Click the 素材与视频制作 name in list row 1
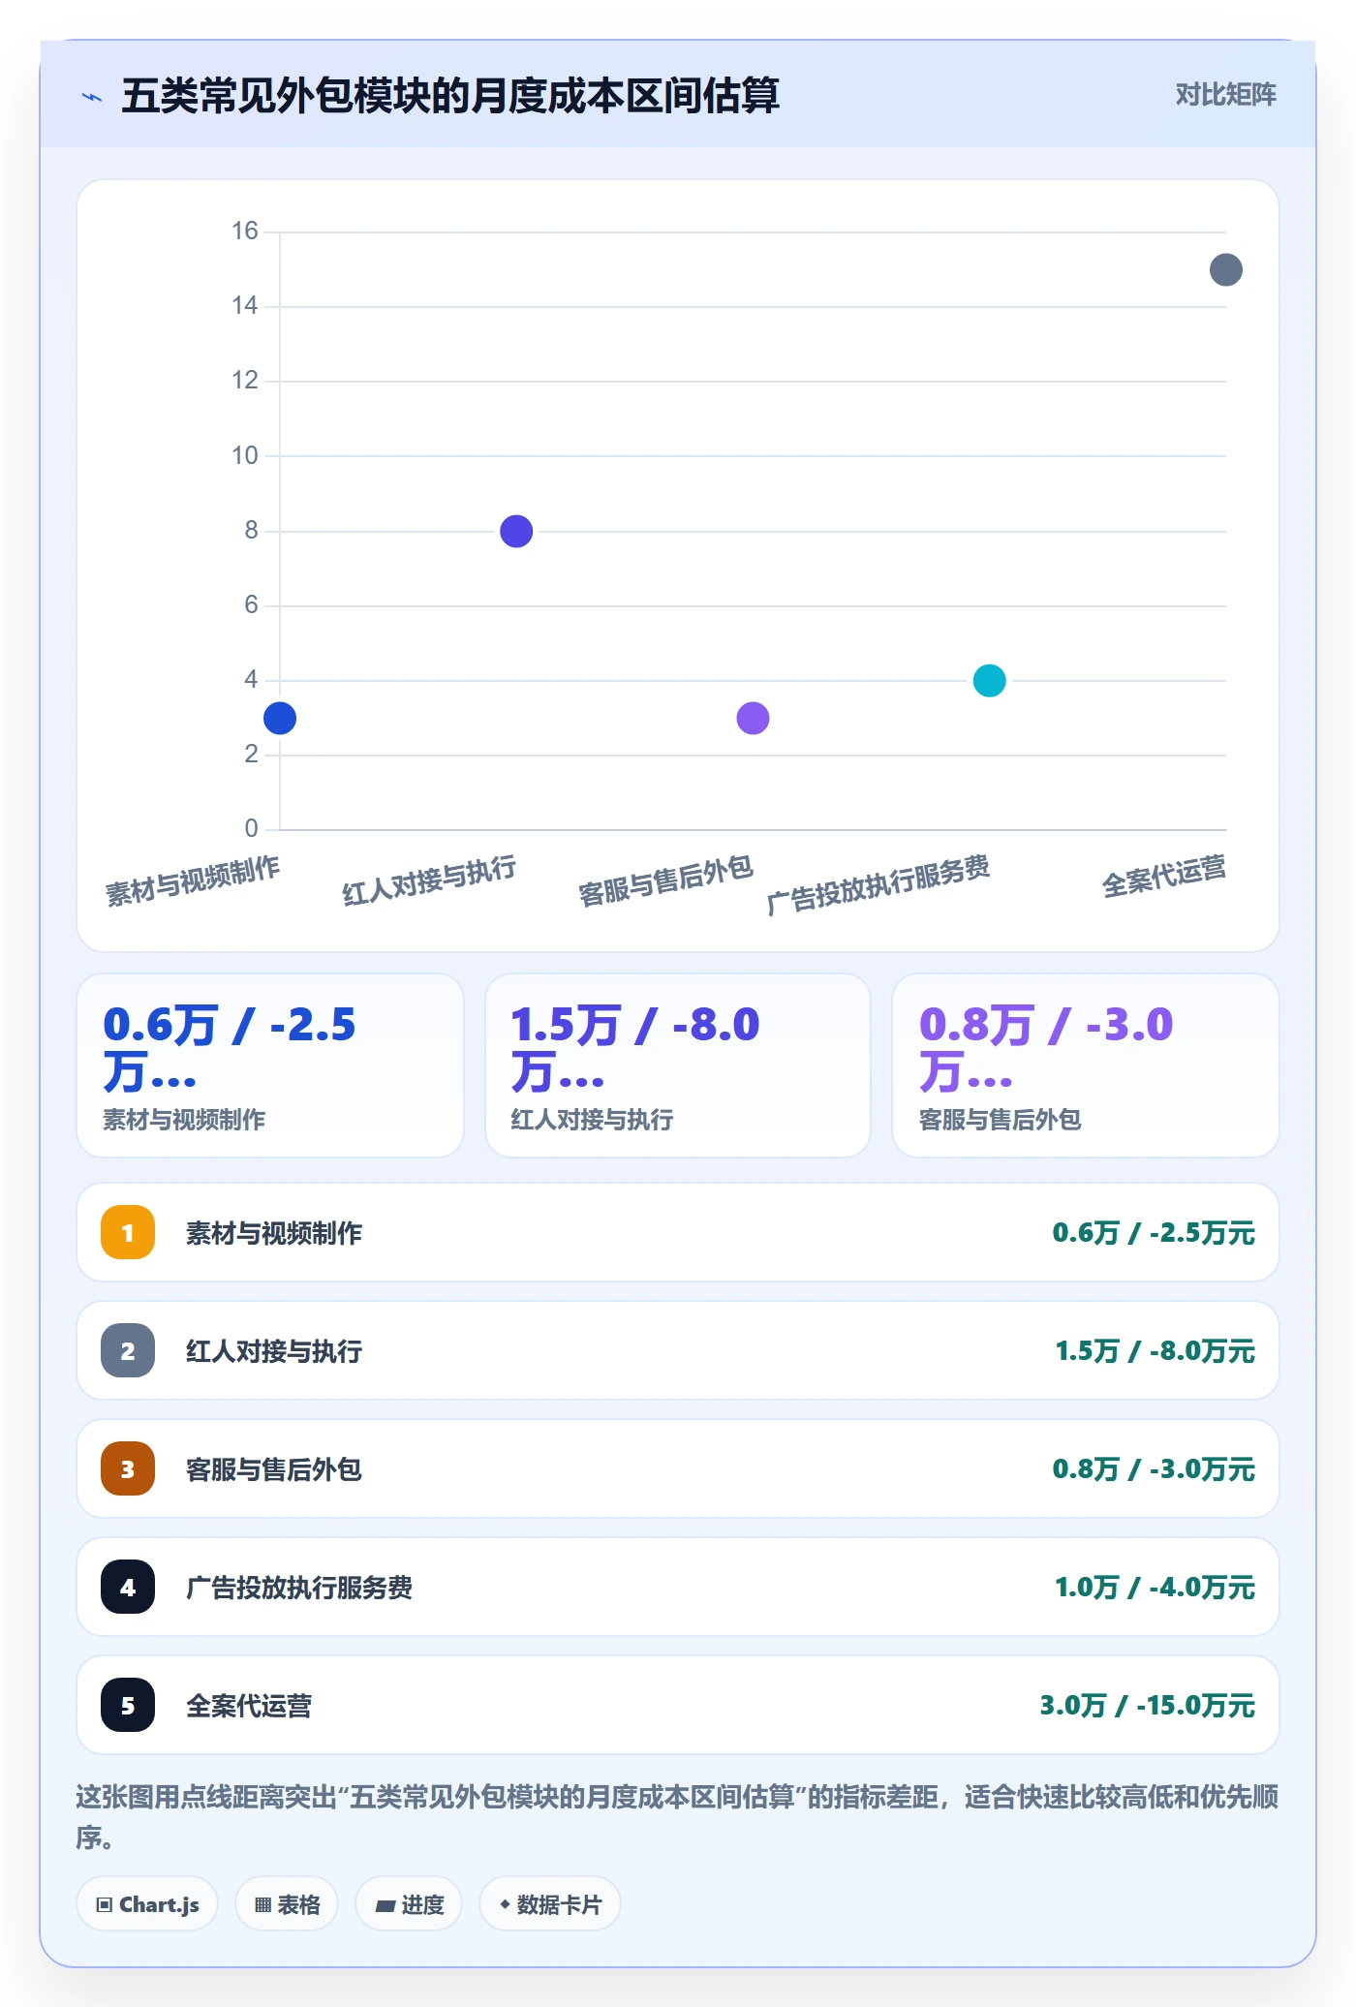Viewport: 1356px width, 2007px height. [274, 1233]
